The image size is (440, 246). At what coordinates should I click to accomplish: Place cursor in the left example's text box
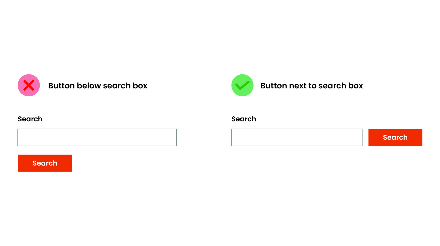[x=97, y=138]
